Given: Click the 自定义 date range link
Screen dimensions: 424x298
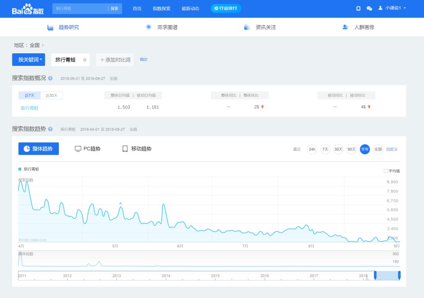Looking at the screenshot, I should point(392,149).
